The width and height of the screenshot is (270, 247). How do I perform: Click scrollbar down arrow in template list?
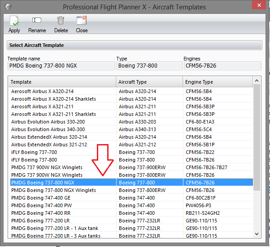point(257,234)
